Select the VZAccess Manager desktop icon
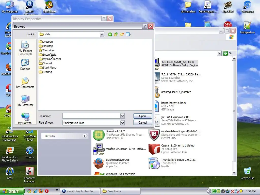 29,175
